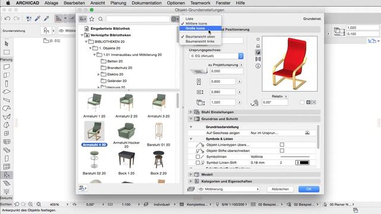Open the Ursprungsgeschoss dropdown
The image size is (381, 214).
pos(216,56)
